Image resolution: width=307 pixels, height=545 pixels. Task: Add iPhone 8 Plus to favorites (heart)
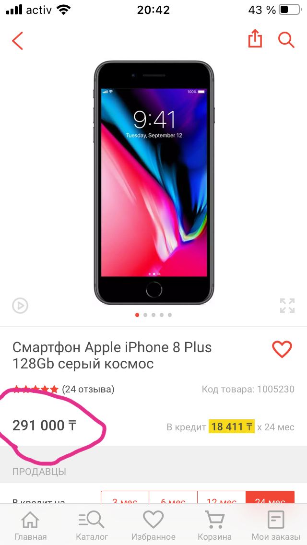coord(282,349)
